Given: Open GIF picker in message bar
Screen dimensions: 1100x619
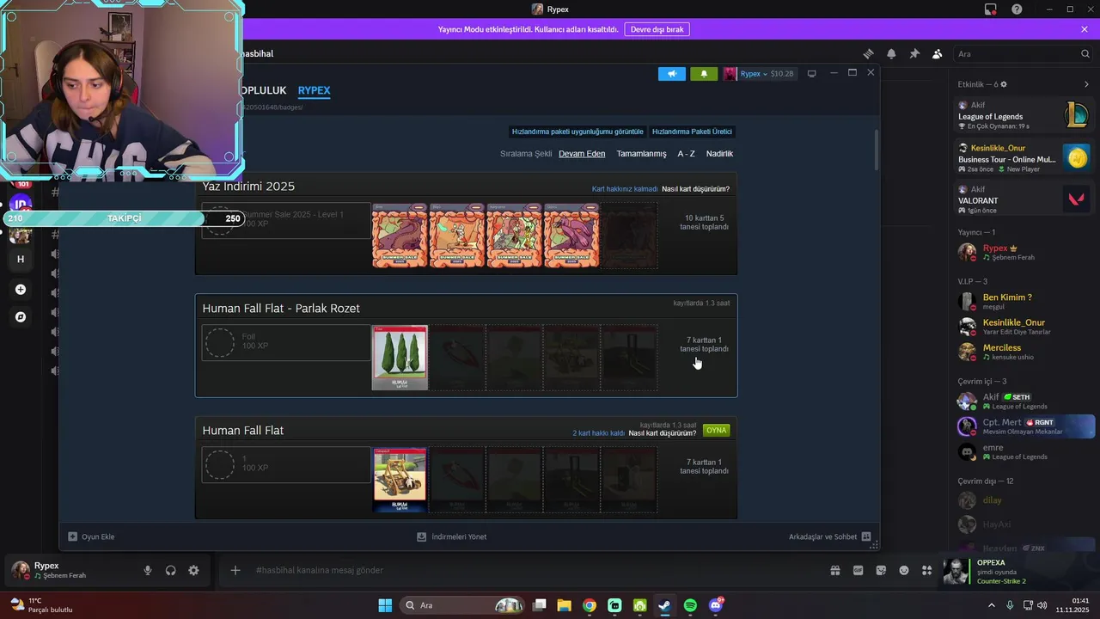Looking at the screenshot, I should [x=858, y=570].
